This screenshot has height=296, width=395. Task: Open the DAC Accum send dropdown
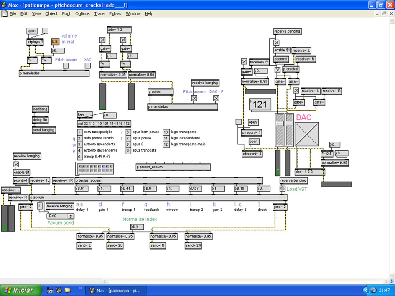pyautogui.click(x=61, y=216)
